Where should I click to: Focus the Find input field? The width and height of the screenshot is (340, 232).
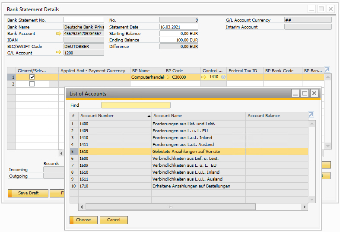(136, 105)
